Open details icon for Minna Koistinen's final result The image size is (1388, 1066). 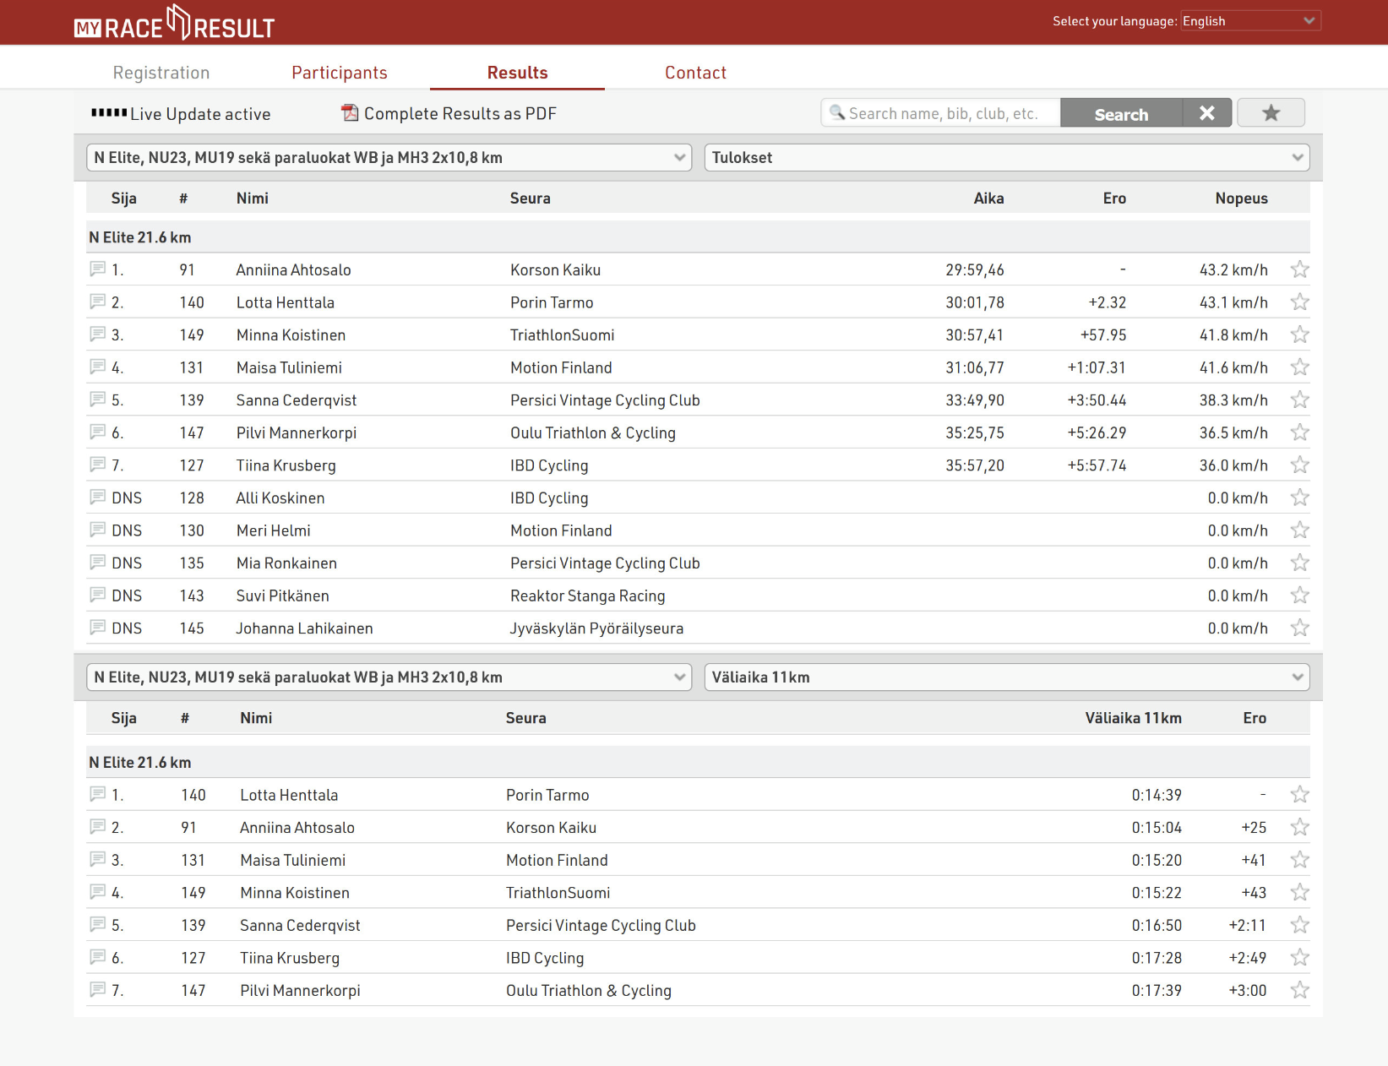98,334
